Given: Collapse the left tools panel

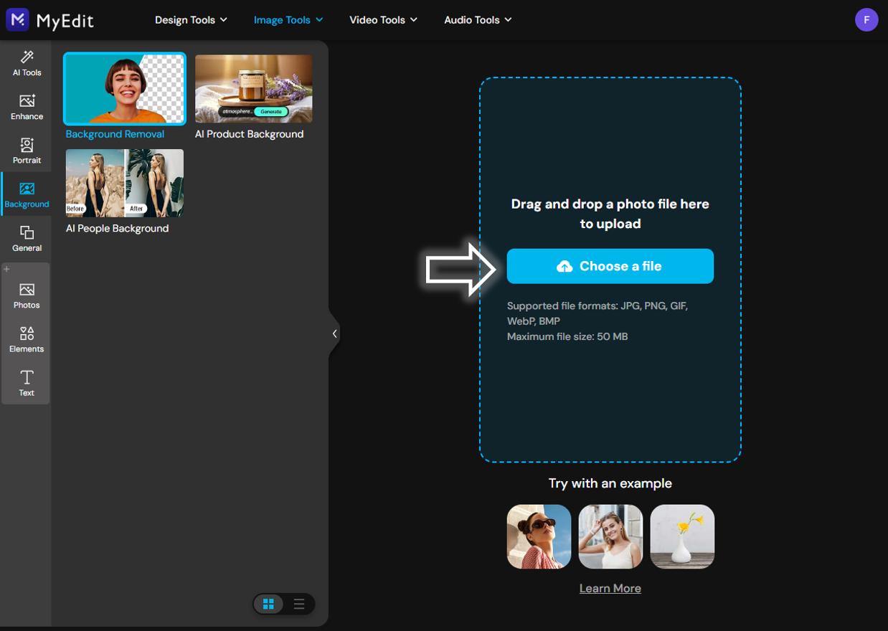Looking at the screenshot, I should 334,333.
